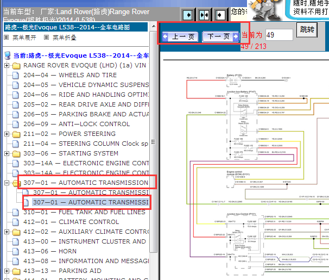Click folder icon of 303-06 STARTING SYSTEM
This screenshot has width=329, height=280.
click(16, 154)
